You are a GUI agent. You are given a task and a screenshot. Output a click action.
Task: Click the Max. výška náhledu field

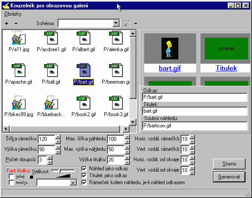point(116,149)
